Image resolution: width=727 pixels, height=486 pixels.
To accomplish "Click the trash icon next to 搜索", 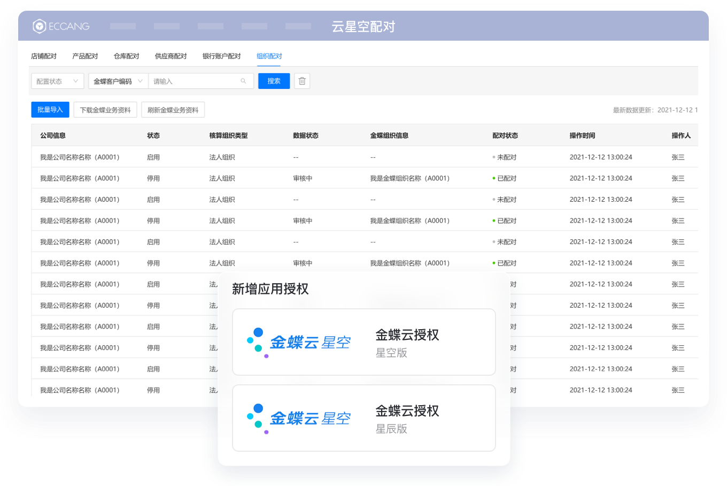I will (302, 81).
